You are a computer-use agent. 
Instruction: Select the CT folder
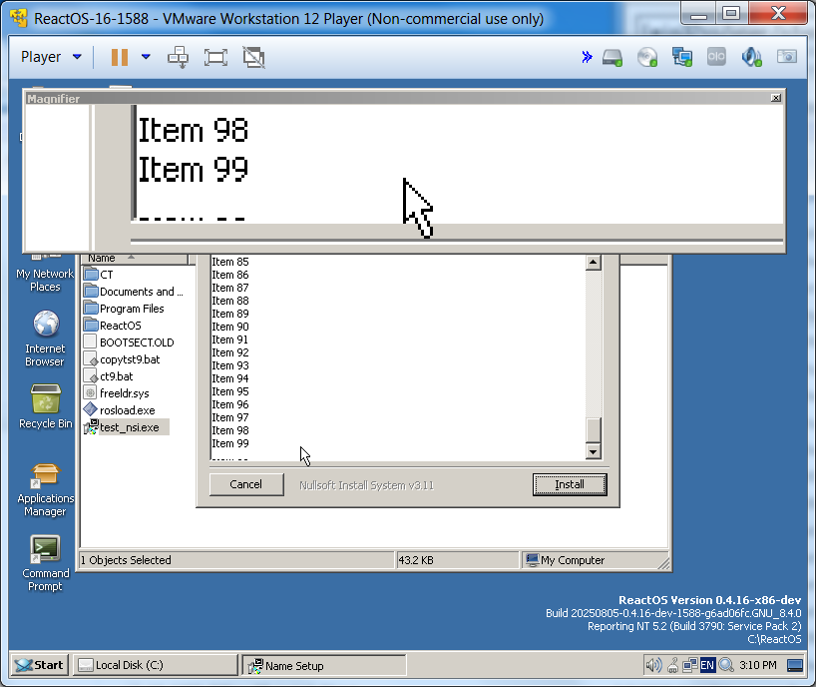coord(99,275)
